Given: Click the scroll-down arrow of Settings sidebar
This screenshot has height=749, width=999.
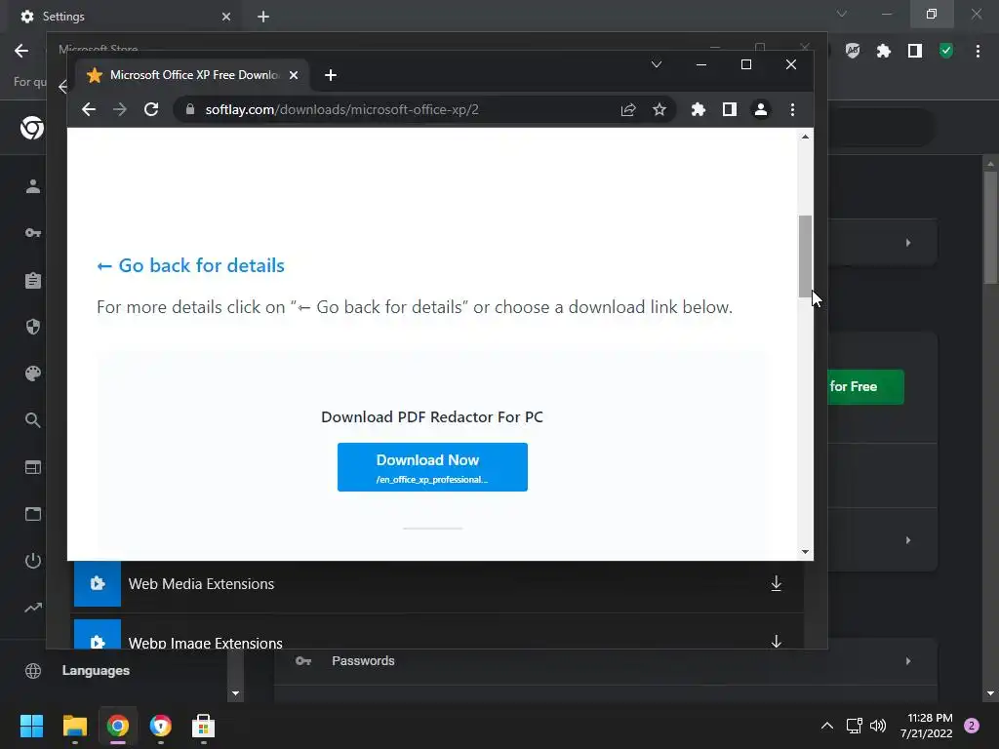Looking at the screenshot, I should click(x=236, y=693).
